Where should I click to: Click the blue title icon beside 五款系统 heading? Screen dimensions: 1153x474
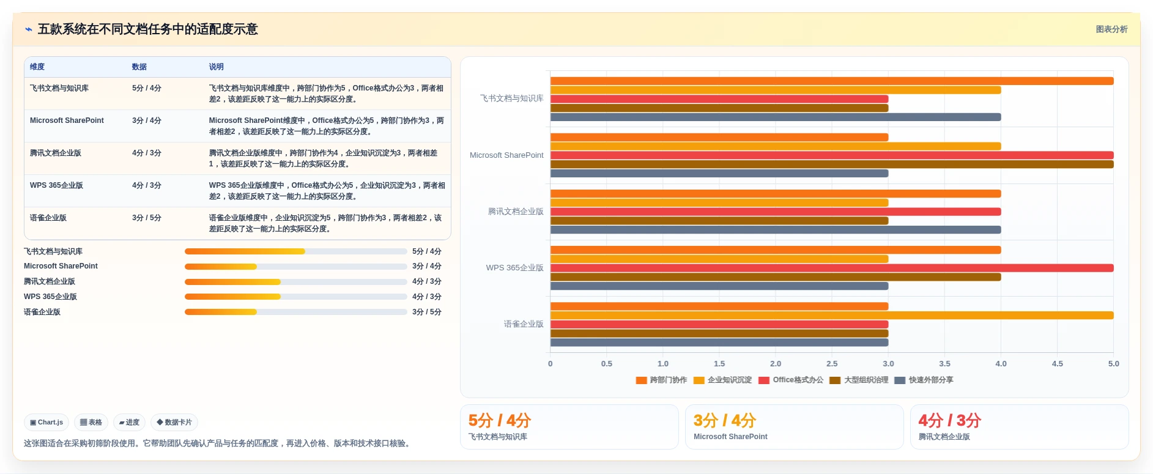pos(29,29)
